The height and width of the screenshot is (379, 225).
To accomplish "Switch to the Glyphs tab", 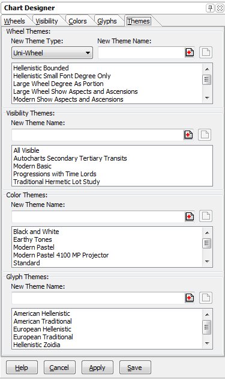I will click(107, 21).
